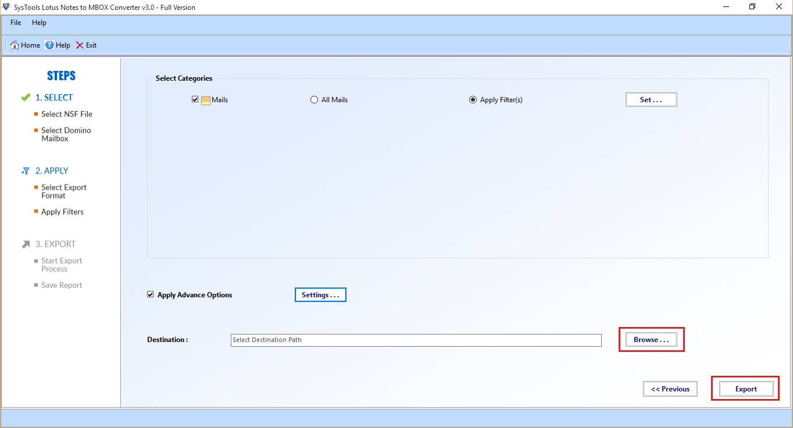Click Apply Filters step
Screen dimensions: 793x428
[x=62, y=211]
